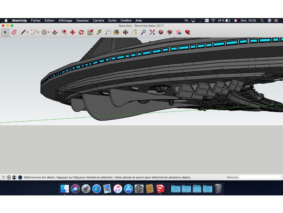Open System Preferences gear in Dock
The image size is (283, 213).
tap(139, 189)
